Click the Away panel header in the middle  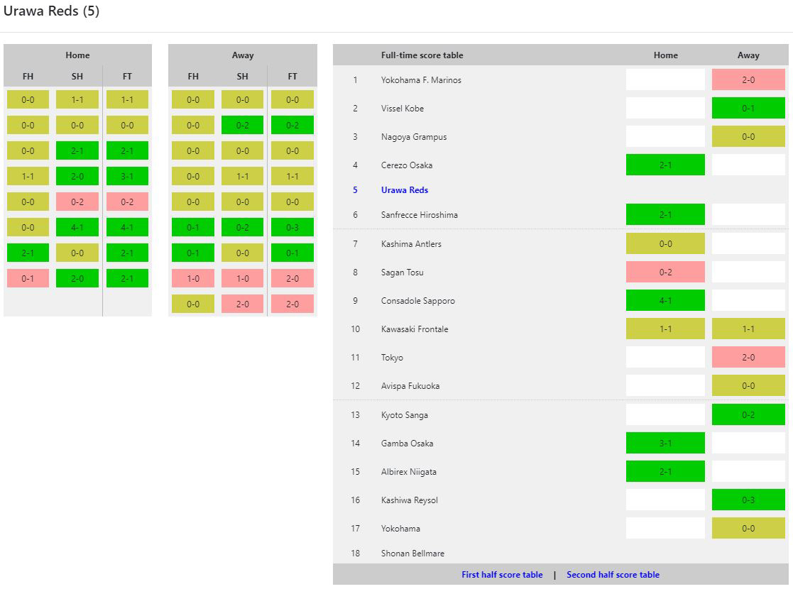pyautogui.click(x=243, y=55)
